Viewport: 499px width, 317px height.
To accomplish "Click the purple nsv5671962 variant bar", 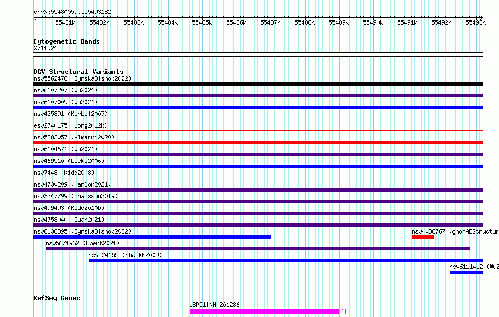I will point(258,249).
